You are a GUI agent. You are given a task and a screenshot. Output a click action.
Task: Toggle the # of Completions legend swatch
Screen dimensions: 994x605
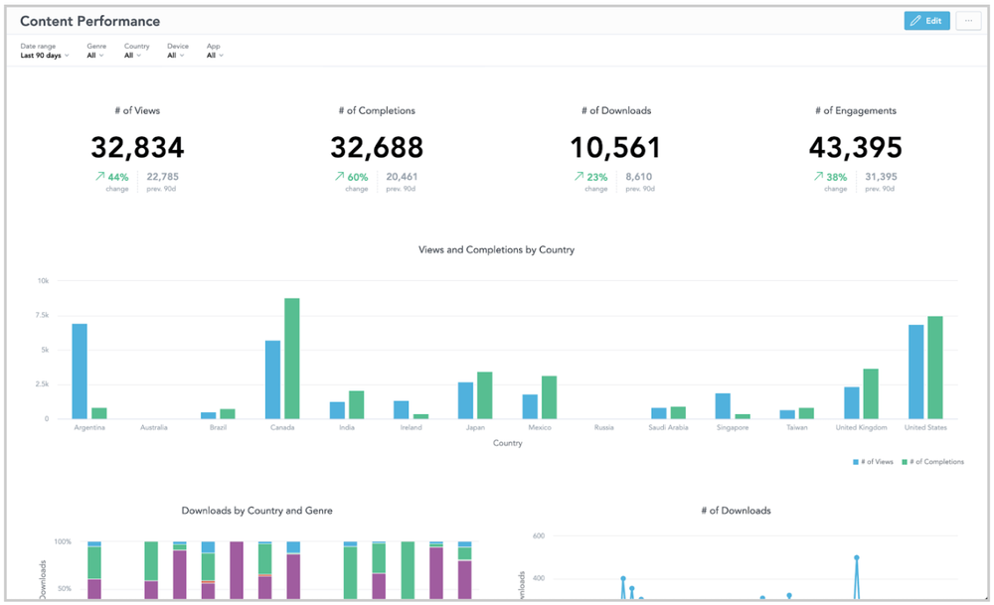point(905,462)
